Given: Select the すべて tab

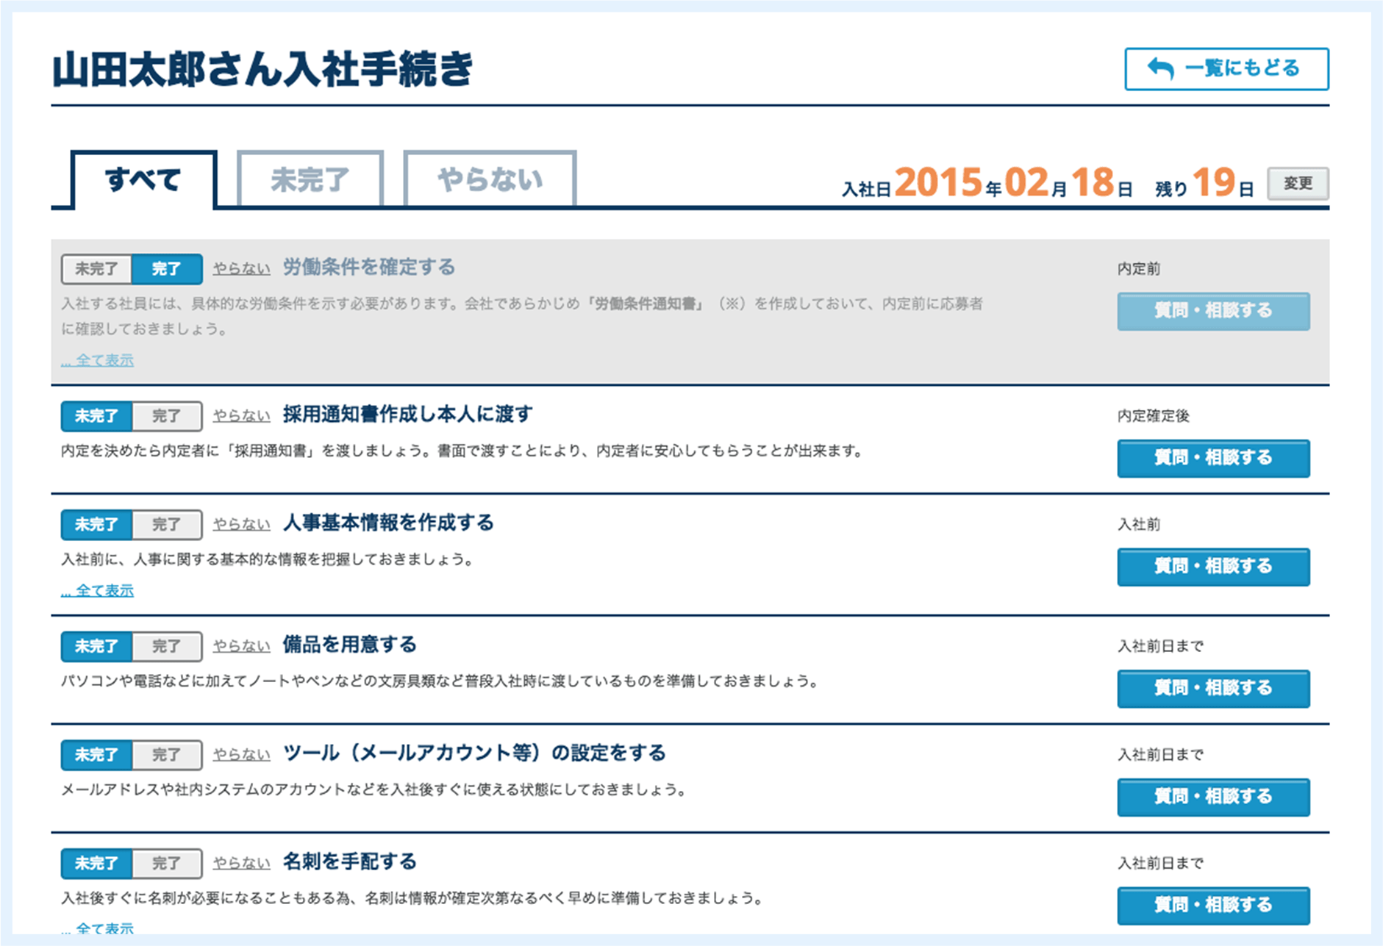Looking at the screenshot, I should coord(143,179).
